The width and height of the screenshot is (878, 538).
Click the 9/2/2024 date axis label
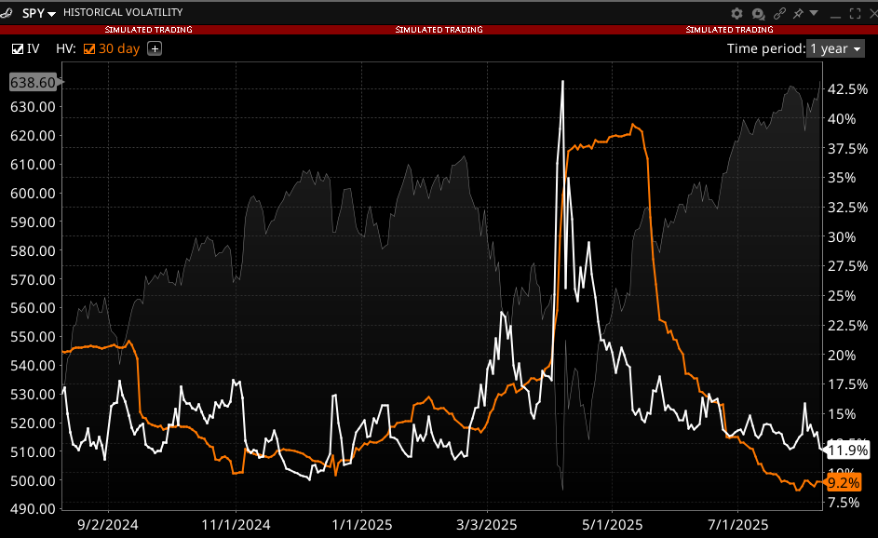click(107, 525)
